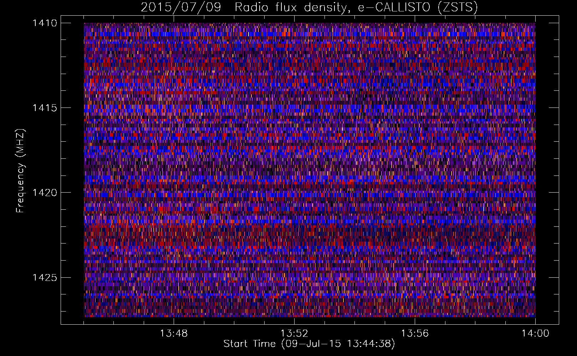Click the 13:48 time axis label
Image resolution: width=577 pixels, height=356 pixels.
(174, 334)
